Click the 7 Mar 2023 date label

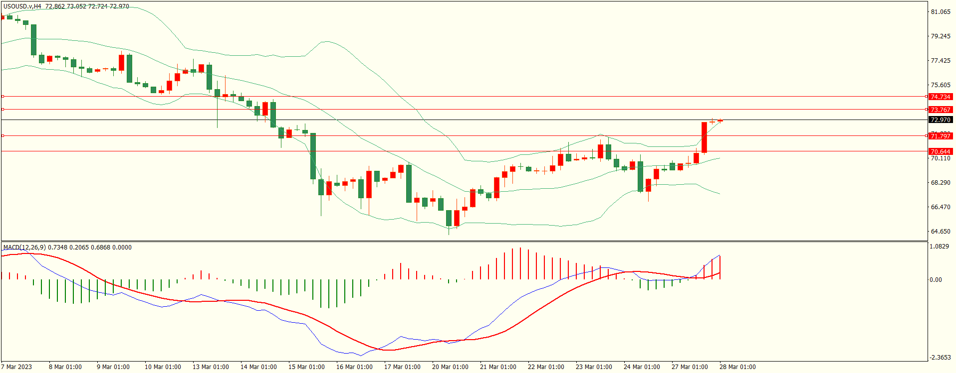coord(16,367)
